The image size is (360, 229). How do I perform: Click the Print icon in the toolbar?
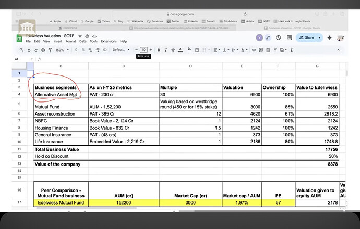42,50
